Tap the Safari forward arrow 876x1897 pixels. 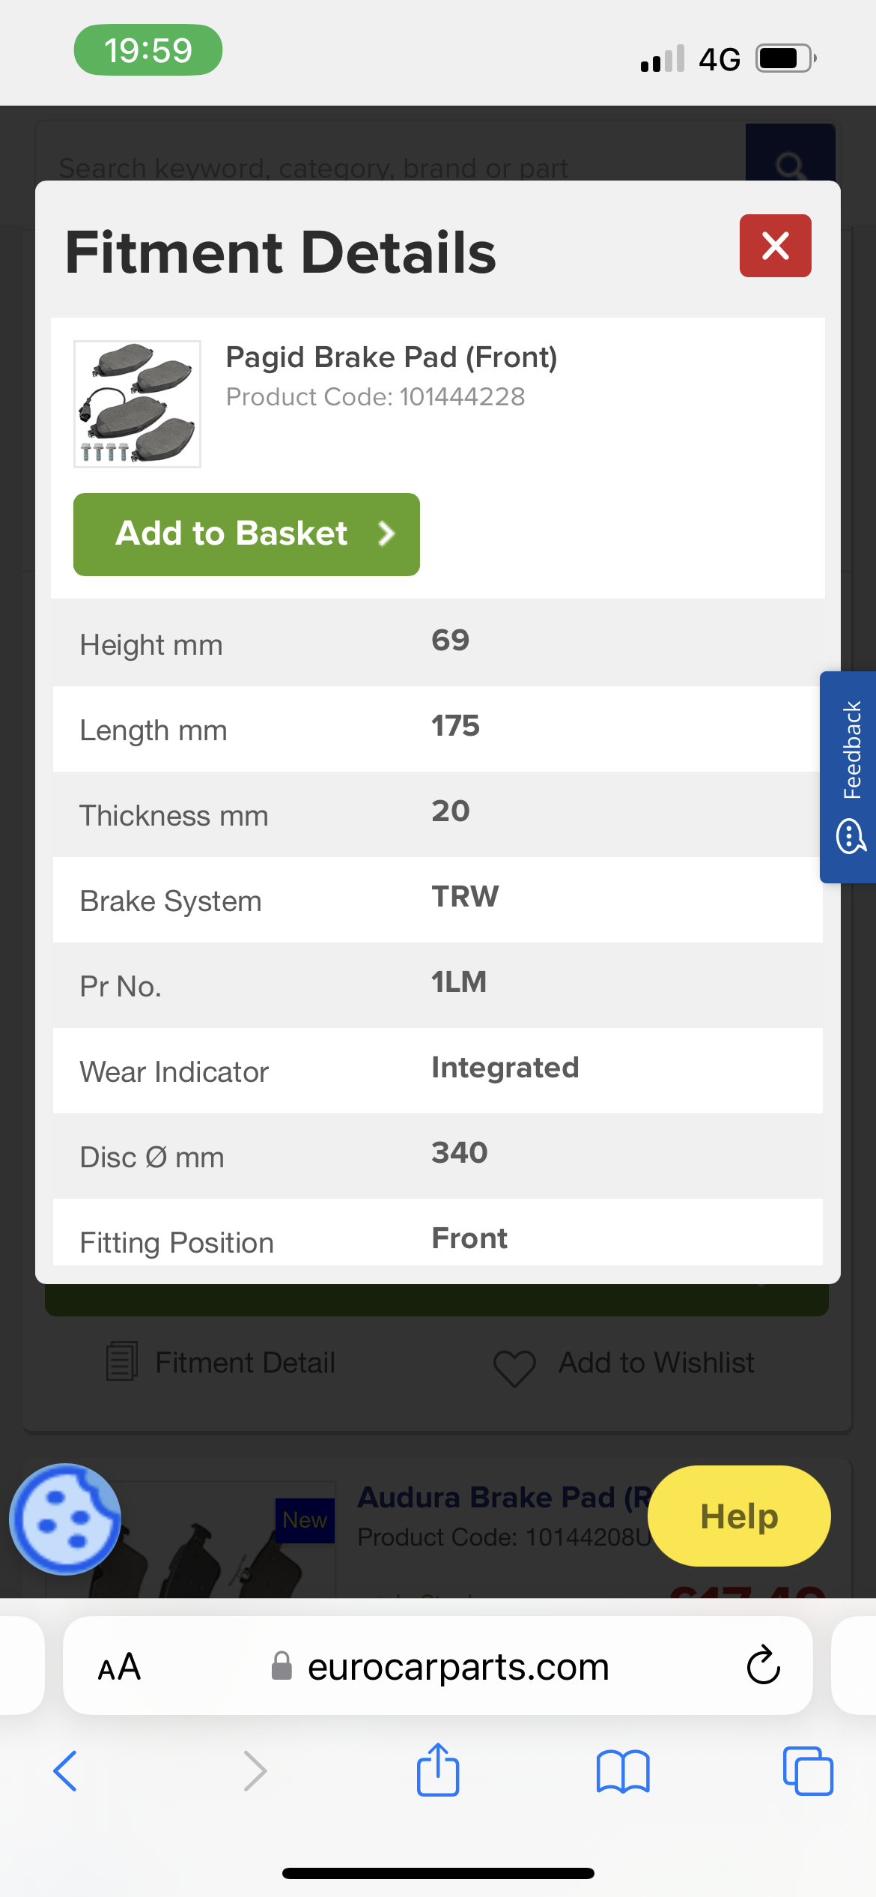pyautogui.click(x=255, y=1771)
